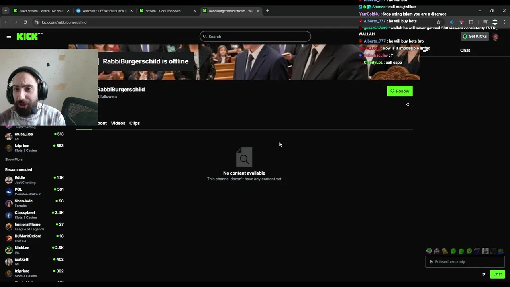Click the site information icon in address bar
Screen dimensions: 510x287
(37, 22)
